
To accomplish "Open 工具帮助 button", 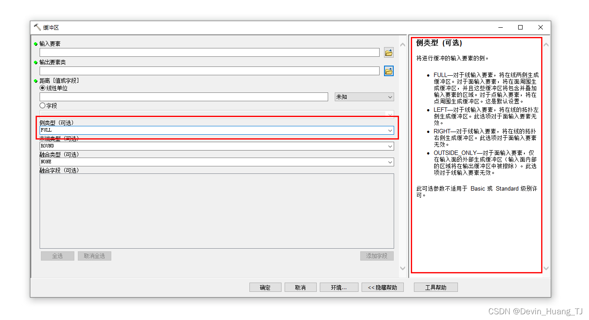I will click(x=436, y=287).
